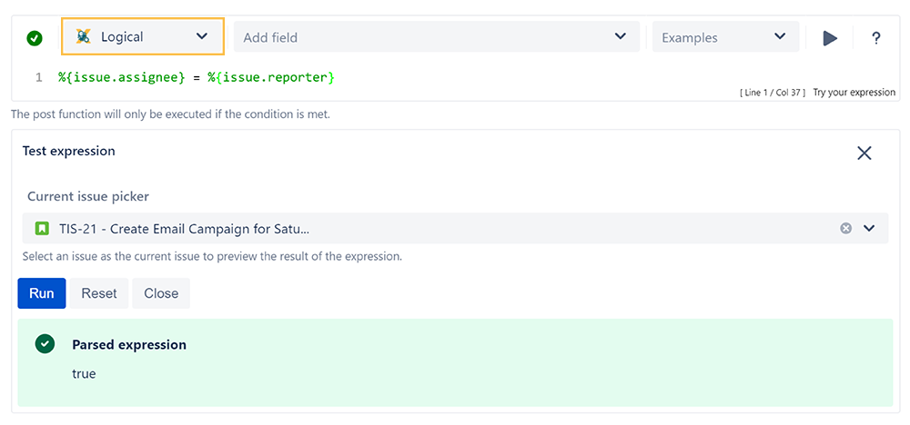
Task: Click the green validation checkmark icon
Action: pyautogui.click(x=35, y=39)
